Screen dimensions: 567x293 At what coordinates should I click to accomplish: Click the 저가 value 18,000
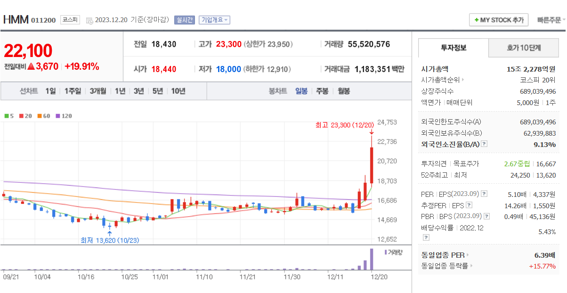[228, 69]
